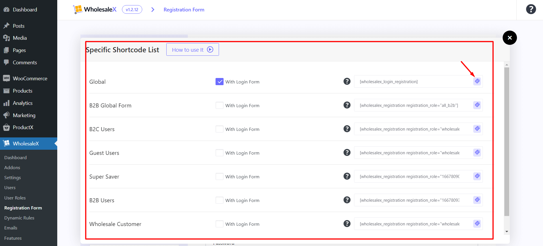Click the breadcrumb chevron arrow icon
543x246 pixels.
(x=153, y=10)
